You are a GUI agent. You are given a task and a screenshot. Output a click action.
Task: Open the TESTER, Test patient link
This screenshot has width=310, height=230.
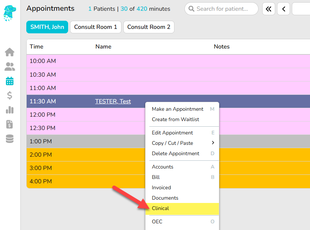pyautogui.click(x=113, y=101)
